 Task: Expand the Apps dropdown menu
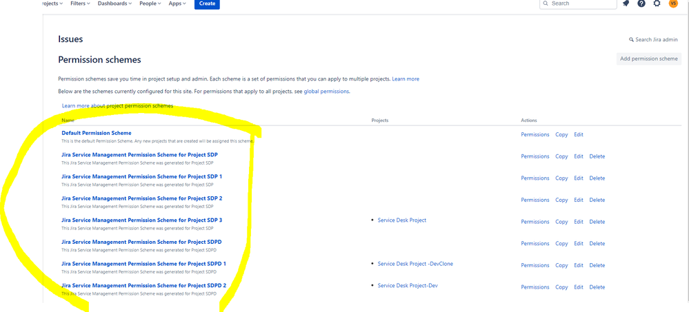(x=177, y=3)
